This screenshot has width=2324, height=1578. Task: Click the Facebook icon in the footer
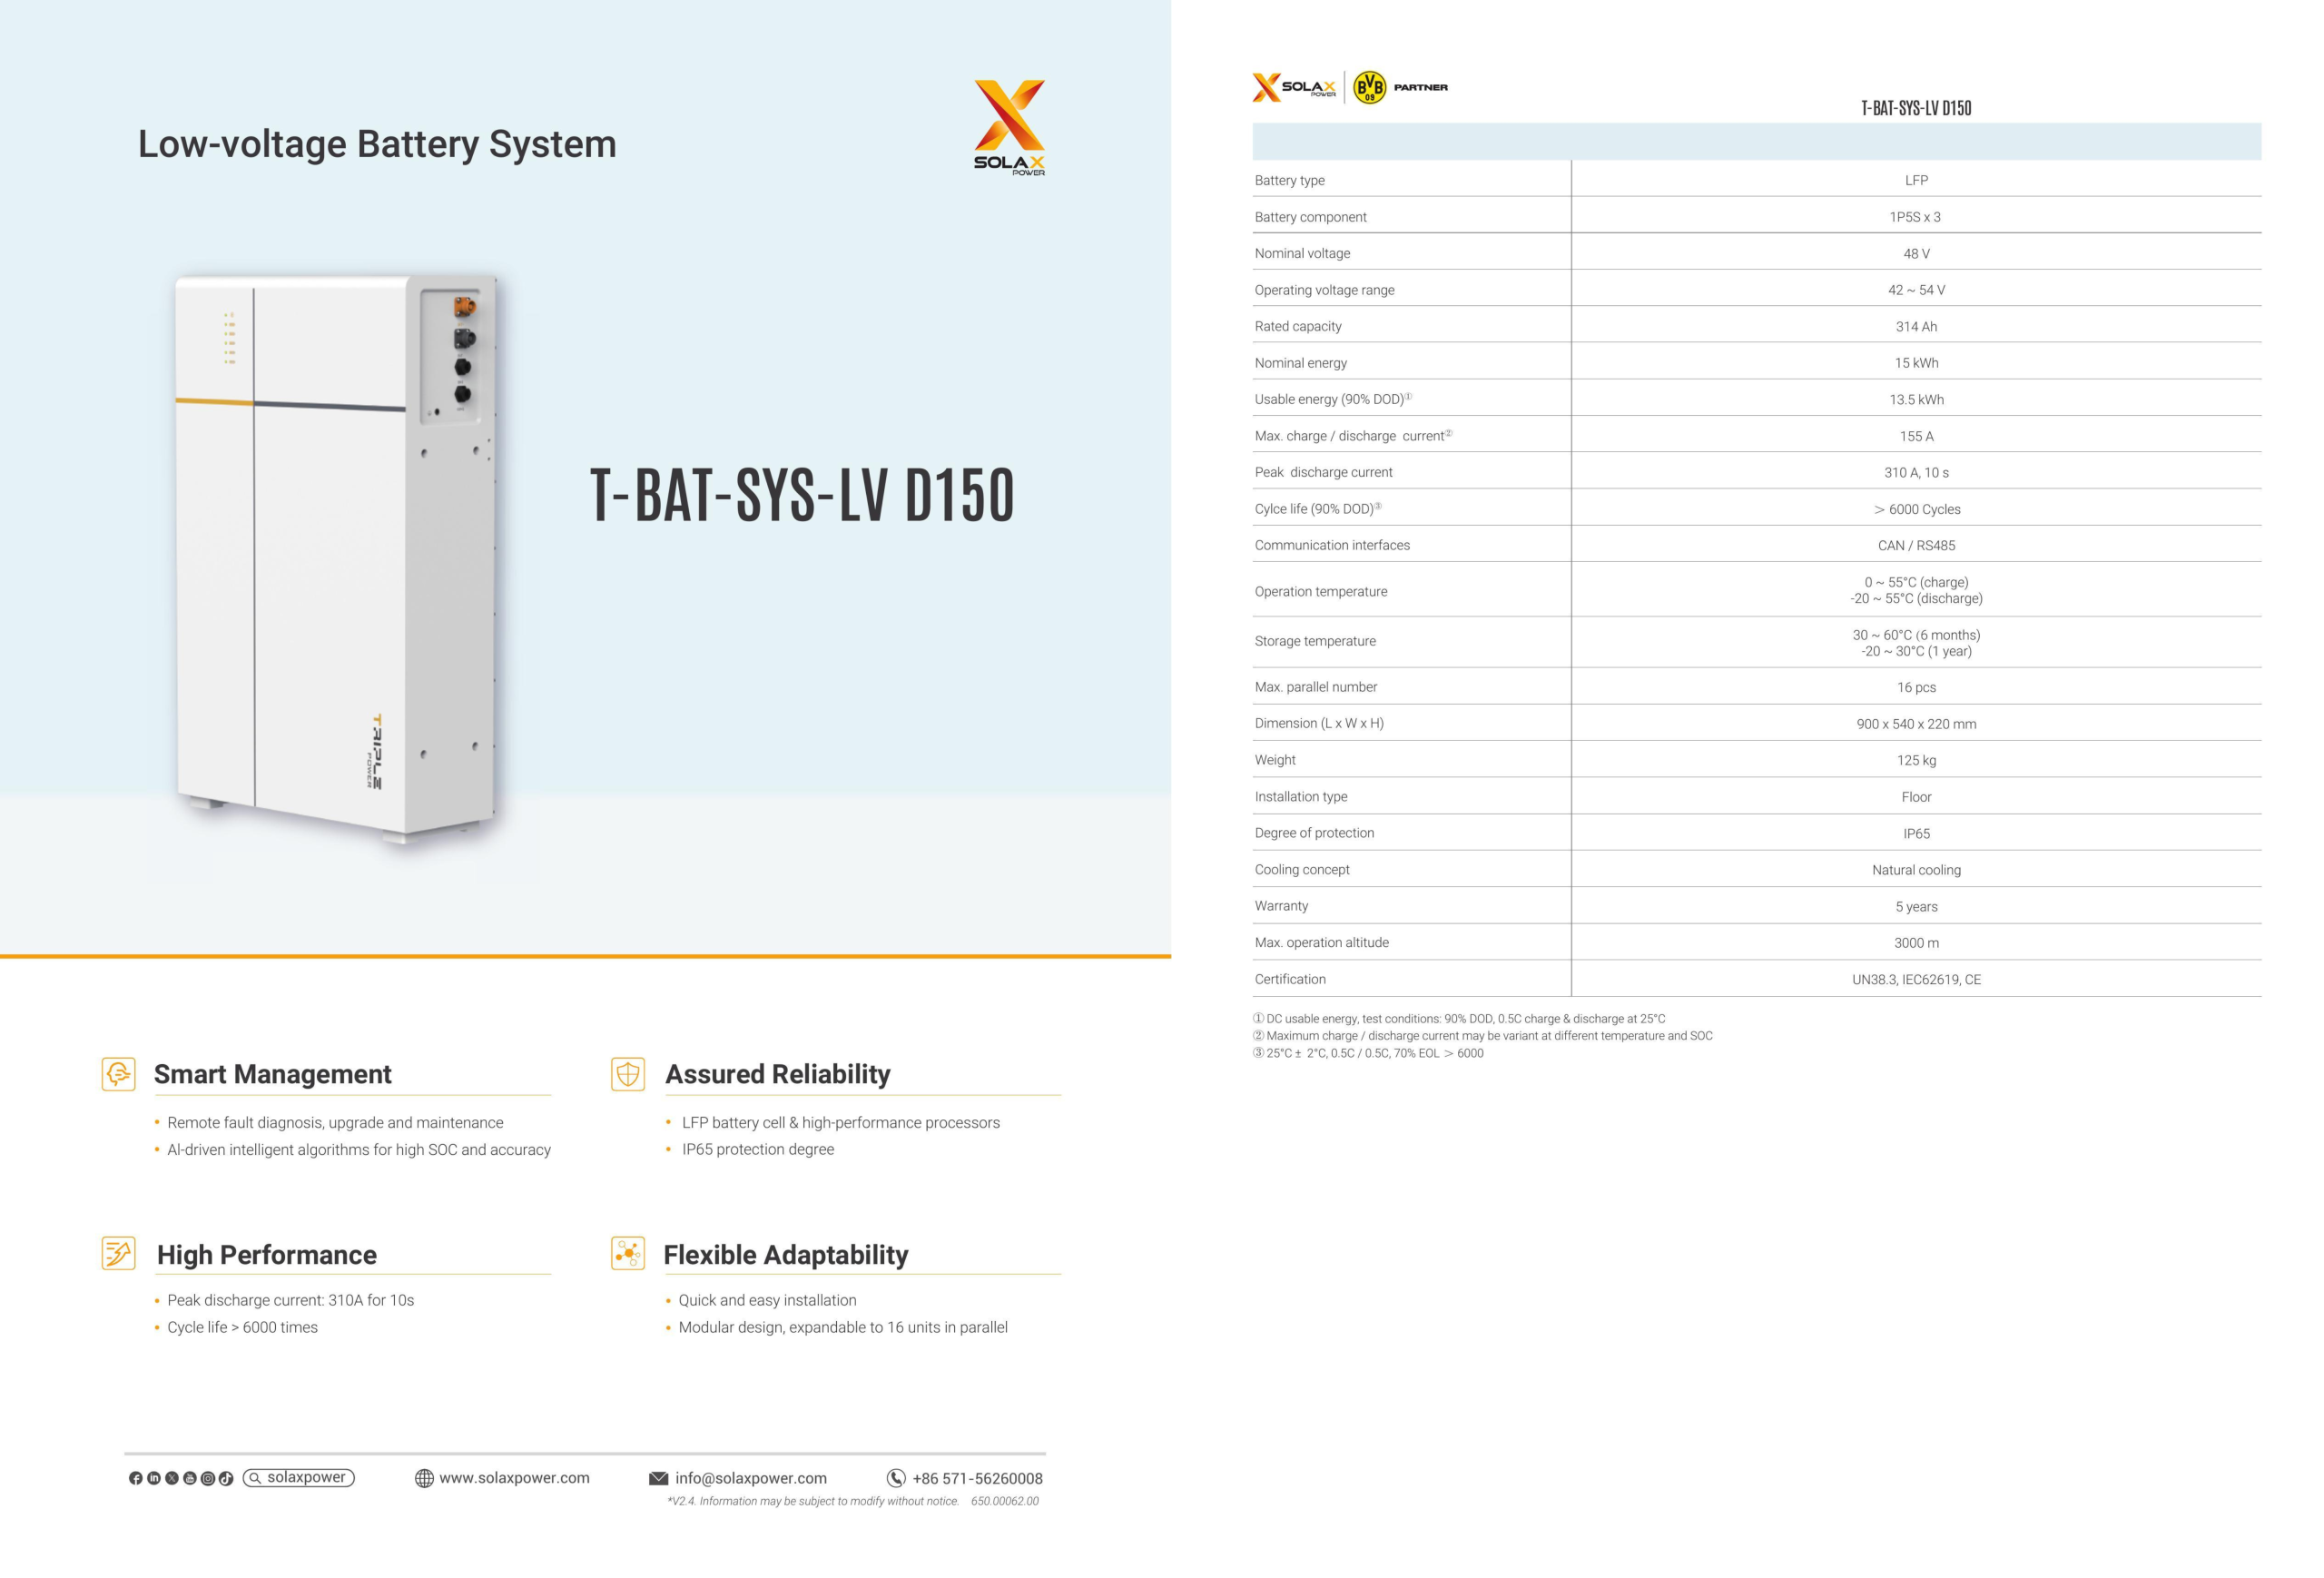(136, 1478)
